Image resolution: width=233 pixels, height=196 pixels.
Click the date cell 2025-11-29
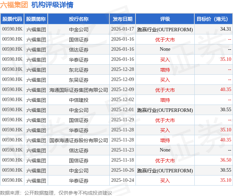coord(123,120)
